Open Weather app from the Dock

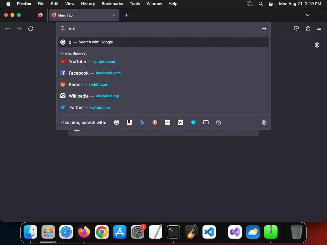point(253,232)
